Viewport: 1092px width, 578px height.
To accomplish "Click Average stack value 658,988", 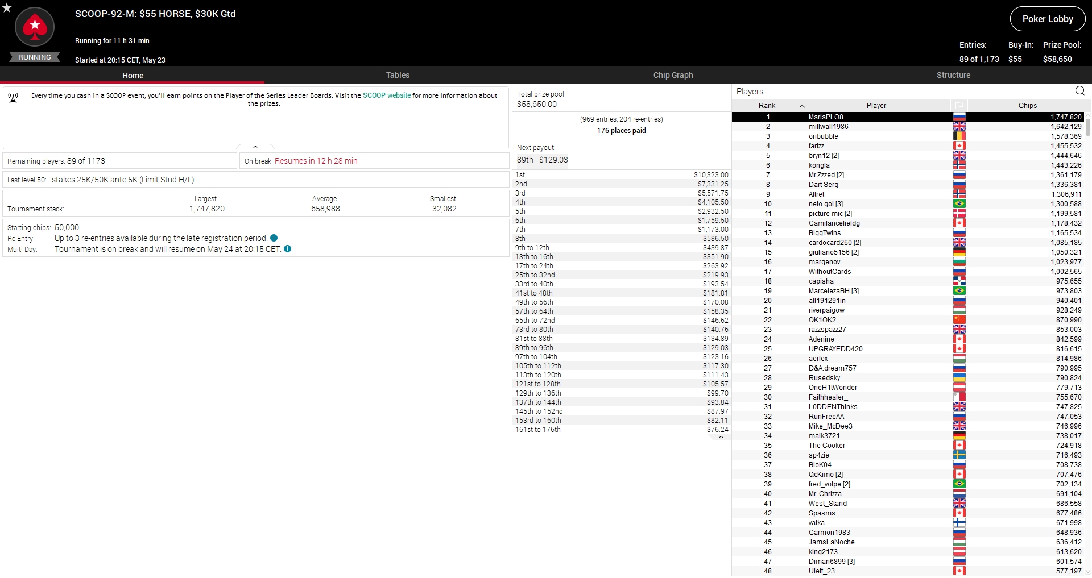I will [x=325, y=209].
